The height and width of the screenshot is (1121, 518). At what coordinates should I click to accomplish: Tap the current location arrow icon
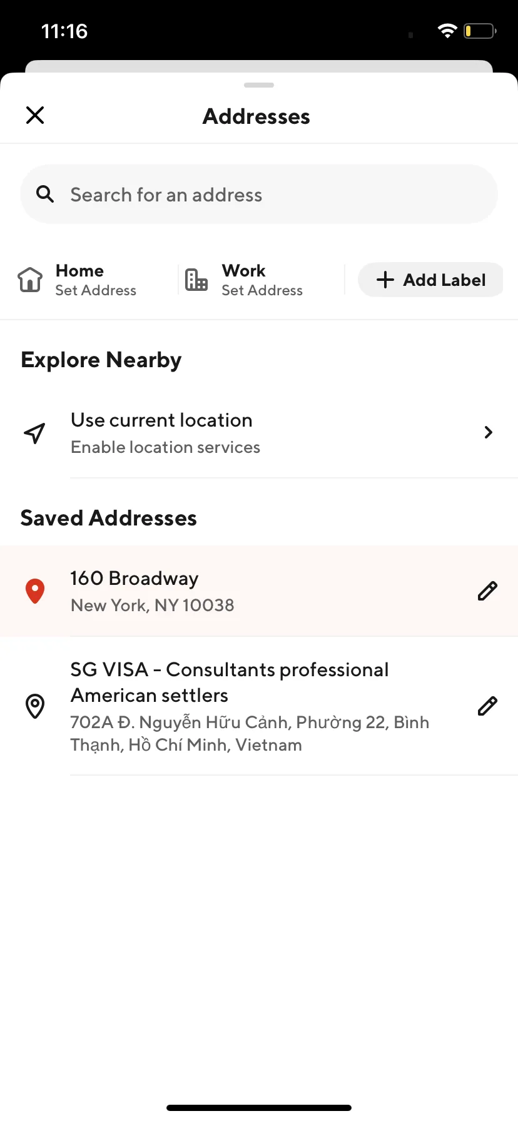click(35, 433)
